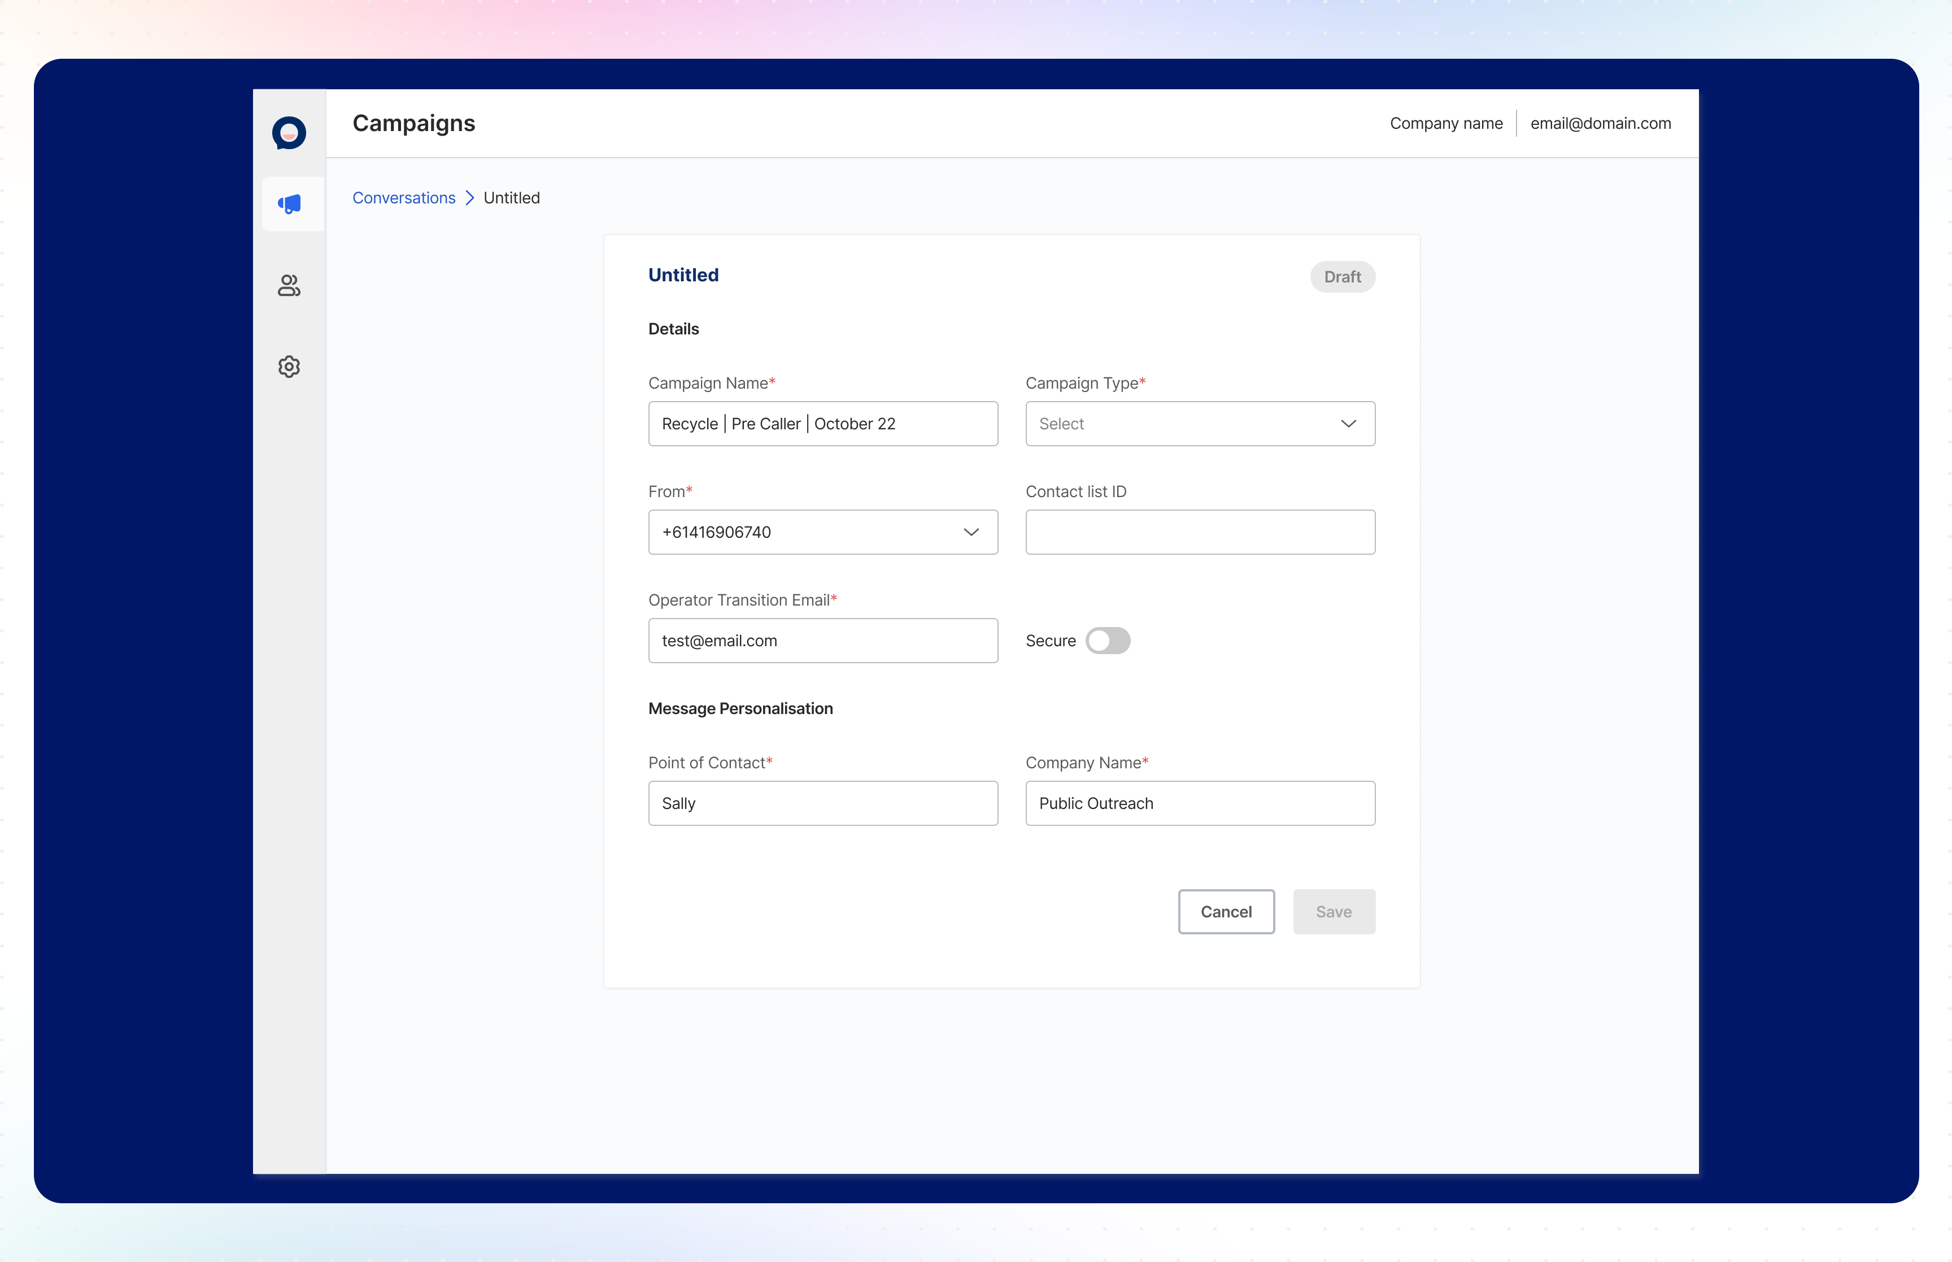Click the Campaign Type field label
Viewport: 1952px width, 1262px height.
tap(1086, 382)
